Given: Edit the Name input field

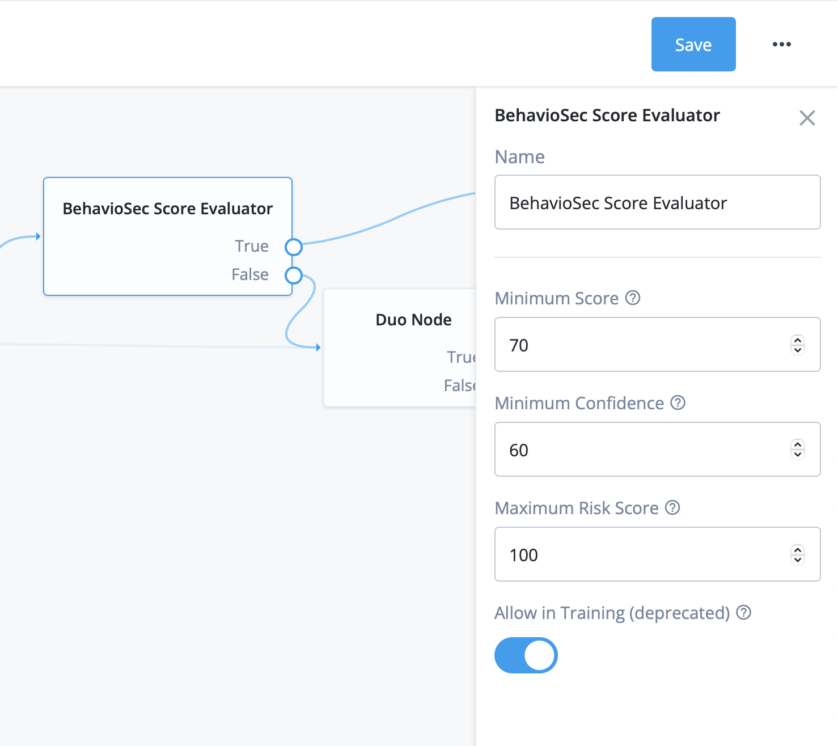Looking at the screenshot, I should [658, 202].
